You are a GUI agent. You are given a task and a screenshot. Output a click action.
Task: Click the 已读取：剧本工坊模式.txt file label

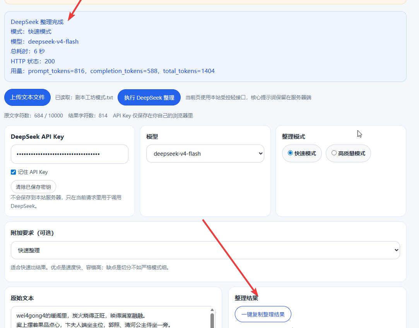point(84,97)
